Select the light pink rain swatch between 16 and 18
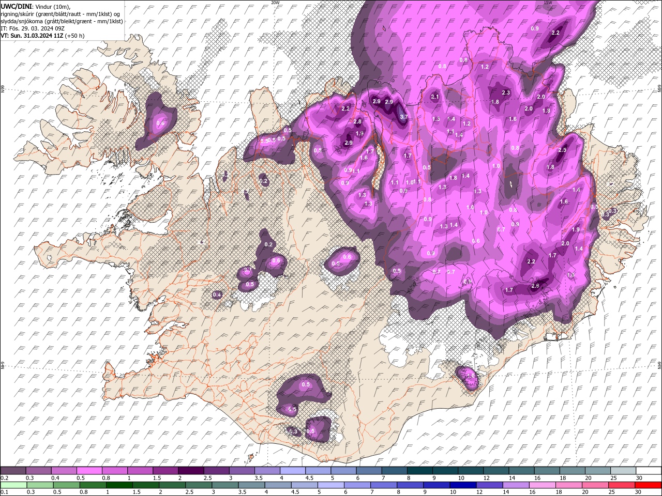Screen dimensions: 662x496 (x=543, y=485)
